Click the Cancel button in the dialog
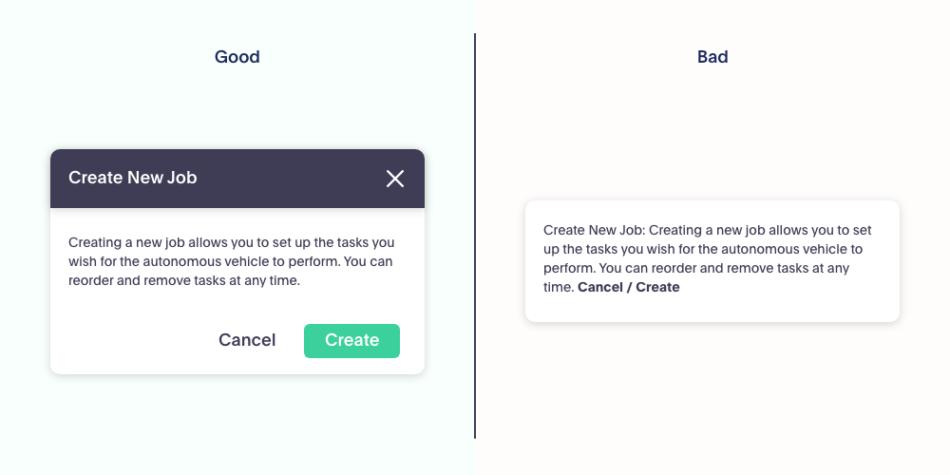 click(247, 340)
